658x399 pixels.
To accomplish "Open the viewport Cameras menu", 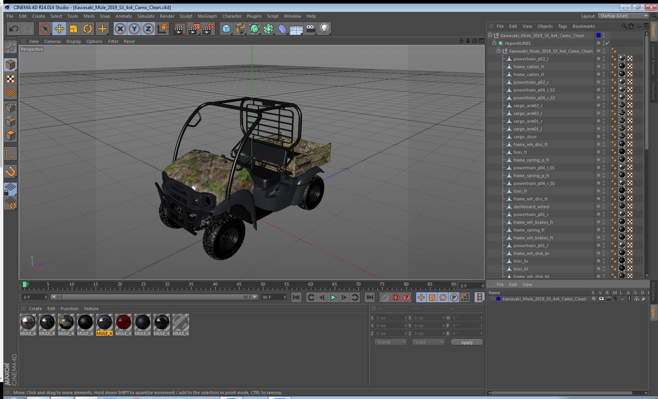I will [x=53, y=41].
